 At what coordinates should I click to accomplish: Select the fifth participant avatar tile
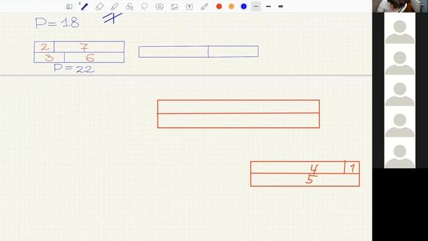pos(400,153)
